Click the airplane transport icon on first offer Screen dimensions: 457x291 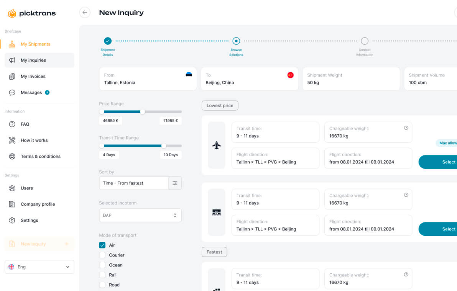point(216,145)
